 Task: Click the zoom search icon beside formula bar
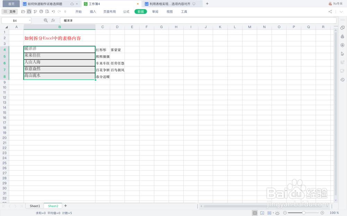click(45, 20)
